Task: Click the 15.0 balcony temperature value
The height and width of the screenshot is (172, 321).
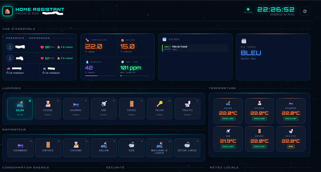Action: pyautogui.click(x=127, y=46)
